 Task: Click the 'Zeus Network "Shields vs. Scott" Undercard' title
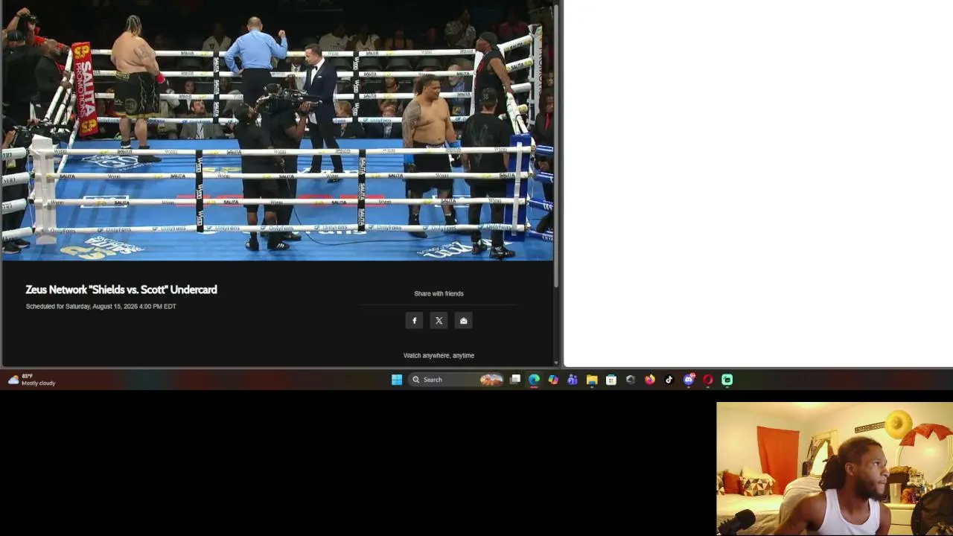click(x=121, y=290)
